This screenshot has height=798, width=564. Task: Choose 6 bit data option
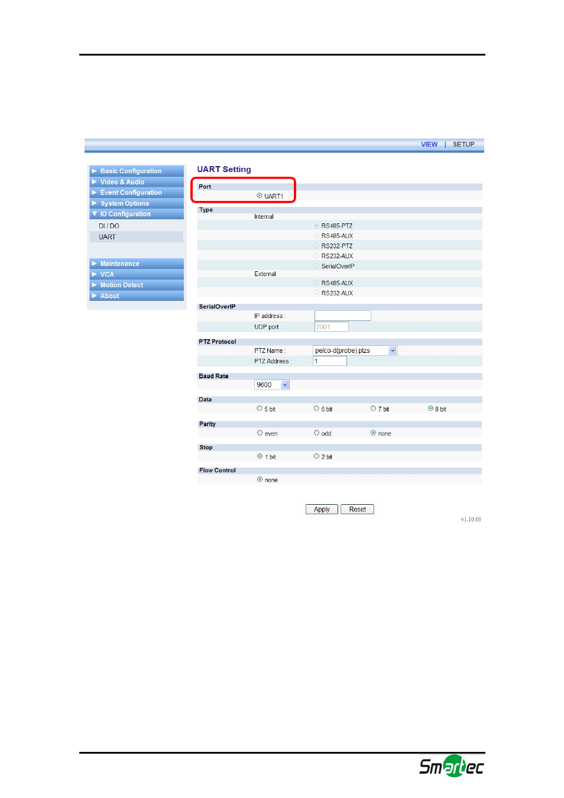(x=316, y=408)
